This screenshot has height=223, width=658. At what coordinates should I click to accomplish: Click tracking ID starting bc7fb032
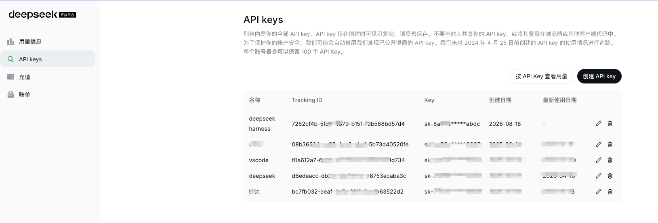347,192
